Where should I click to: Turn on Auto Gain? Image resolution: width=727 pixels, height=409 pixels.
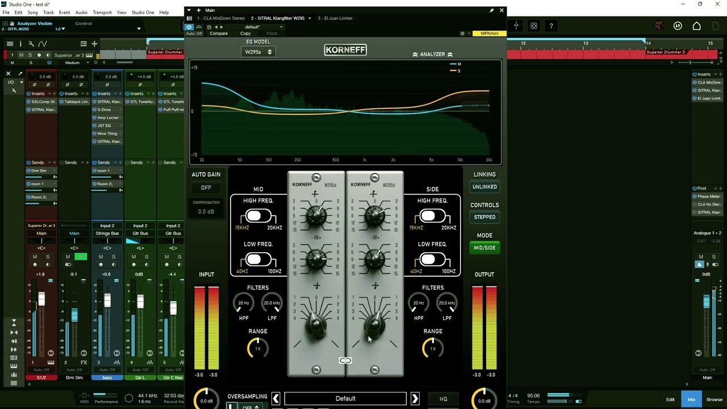click(x=206, y=188)
